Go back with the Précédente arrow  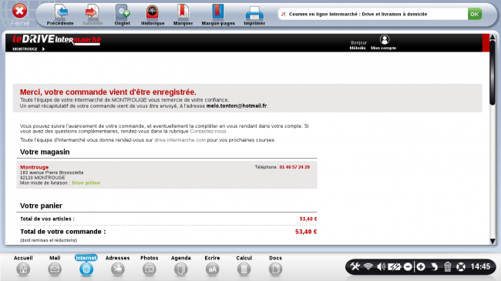60,15
